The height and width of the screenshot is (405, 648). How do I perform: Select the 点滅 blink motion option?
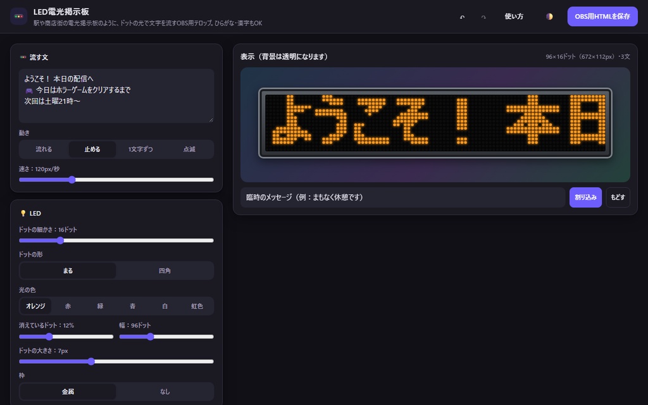(189, 149)
